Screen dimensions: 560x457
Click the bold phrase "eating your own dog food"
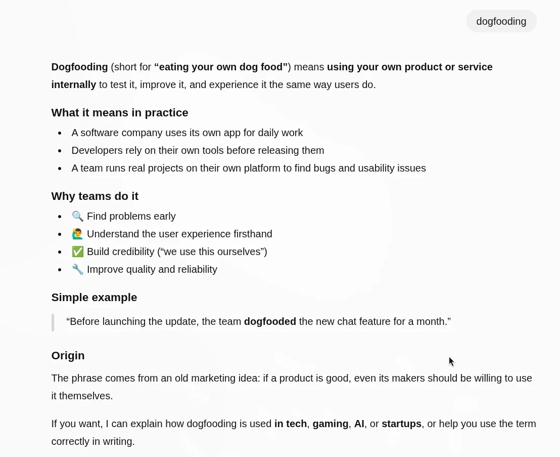[x=220, y=67]
